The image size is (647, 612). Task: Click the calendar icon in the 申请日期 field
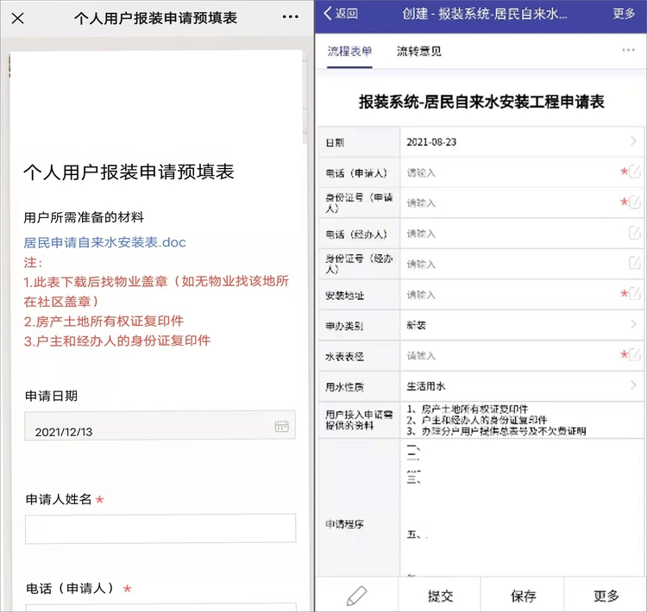(281, 426)
